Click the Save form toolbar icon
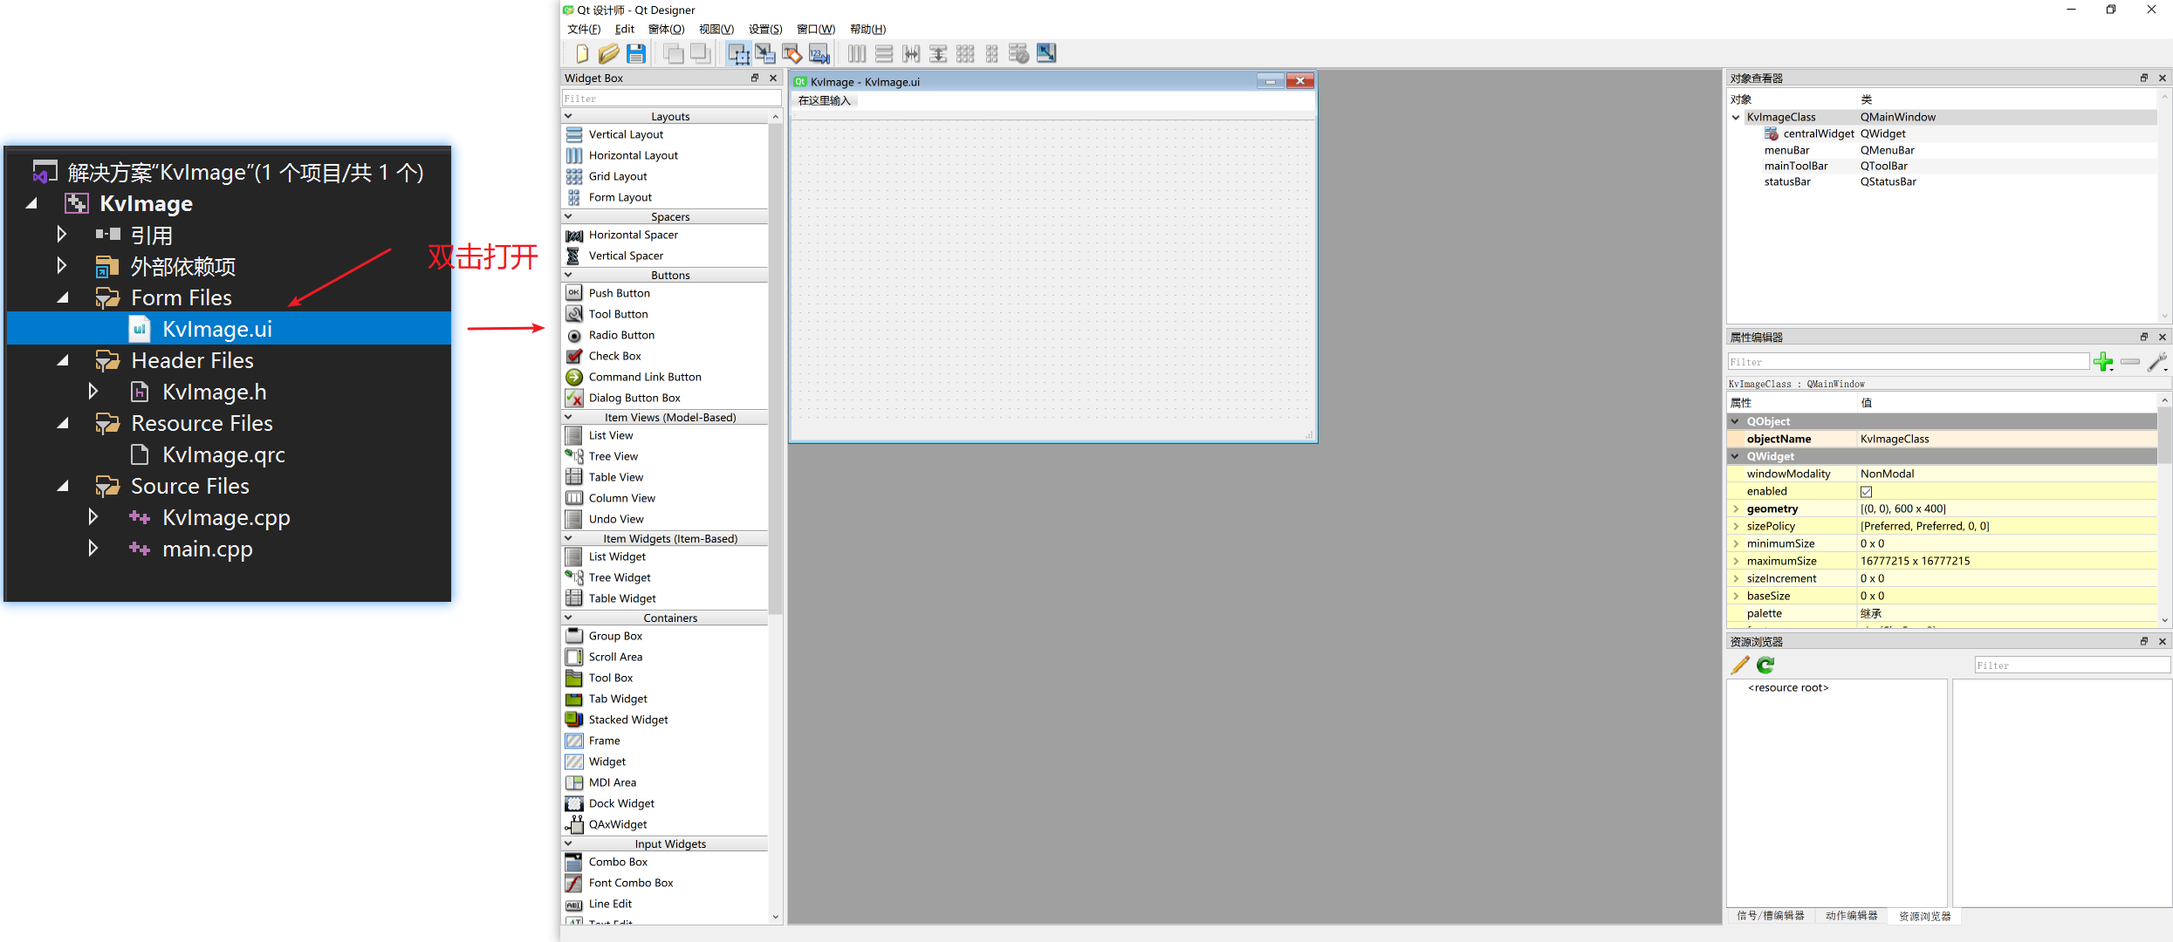This screenshot has height=942, width=2173. point(636,54)
